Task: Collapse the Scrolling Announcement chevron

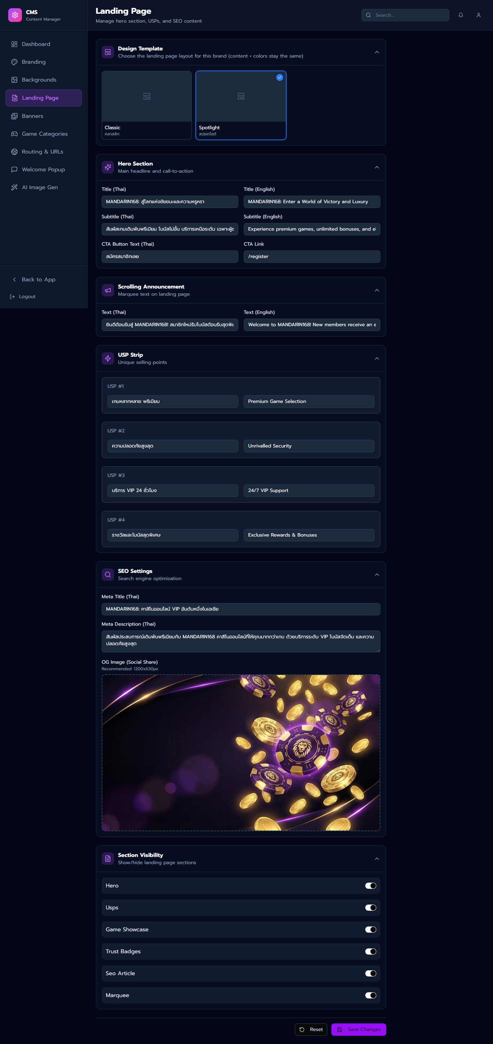Action: coord(377,290)
